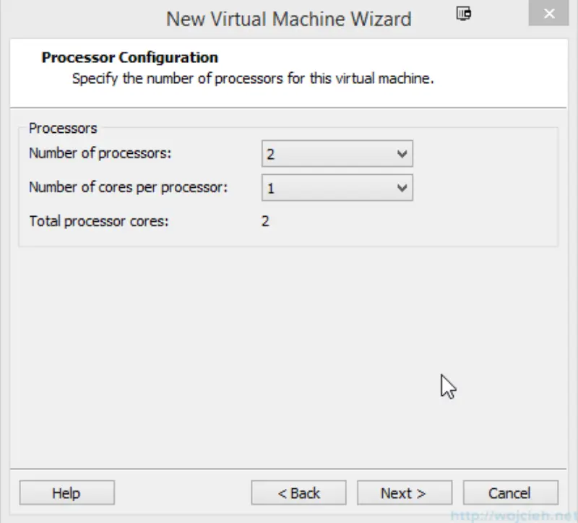Cancel the New Virtual Machine Wizard
The width and height of the screenshot is (578, 523).
coord(511,493)
